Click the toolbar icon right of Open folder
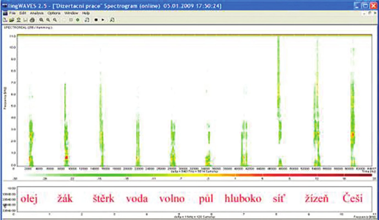Image resolution: width=379 pixels, height=220 pixels. [x=19, y=20]
